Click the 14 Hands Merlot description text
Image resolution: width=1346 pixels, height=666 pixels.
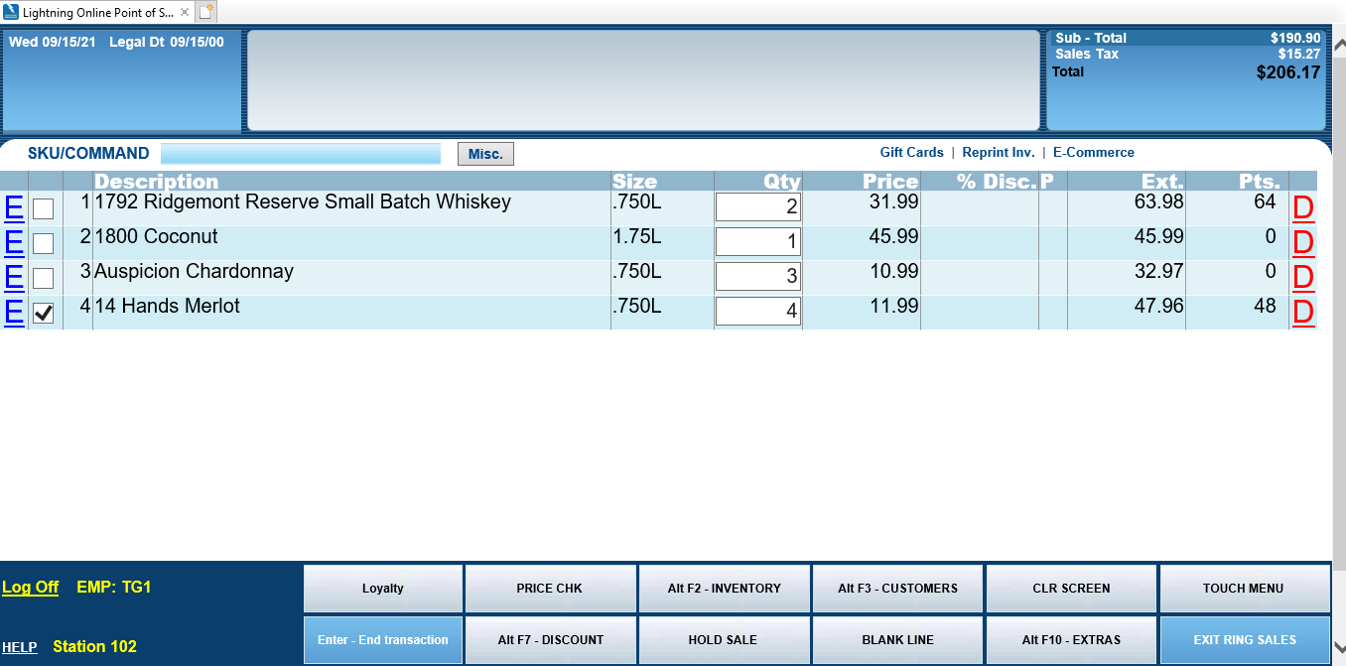167,307
